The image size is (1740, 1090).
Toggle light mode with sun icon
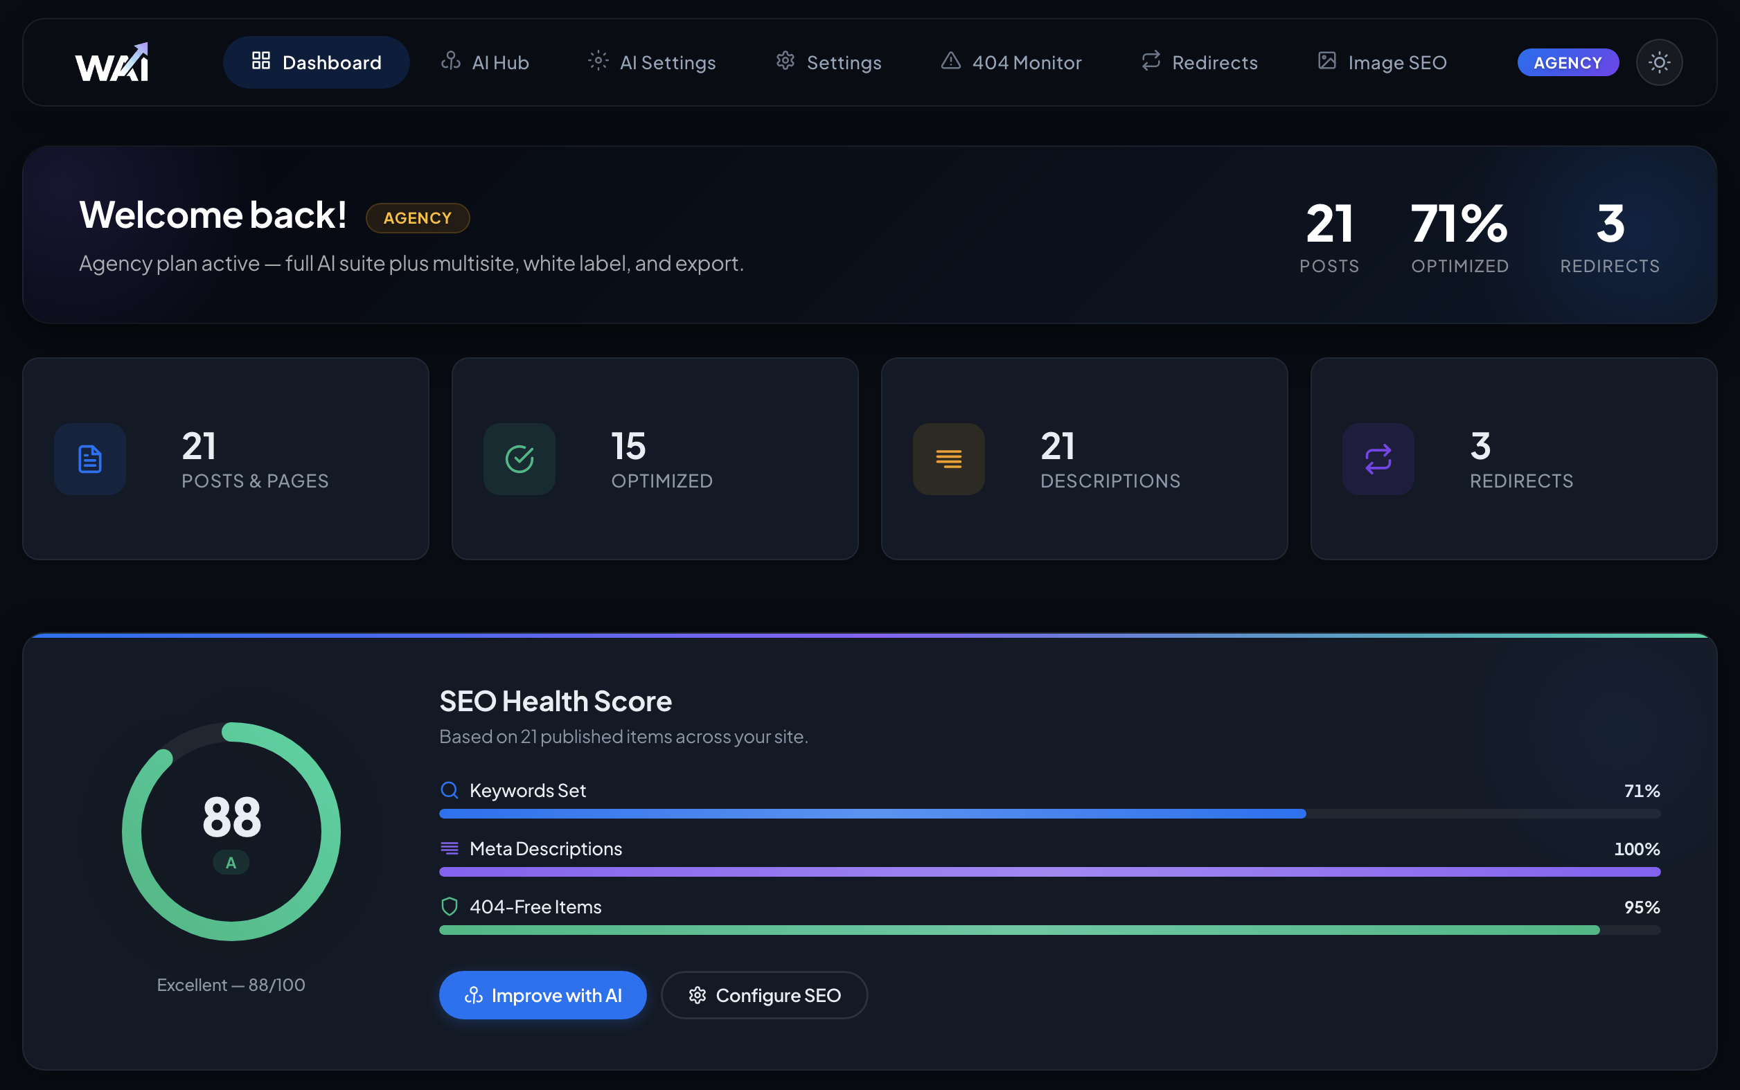point(1658,63)
